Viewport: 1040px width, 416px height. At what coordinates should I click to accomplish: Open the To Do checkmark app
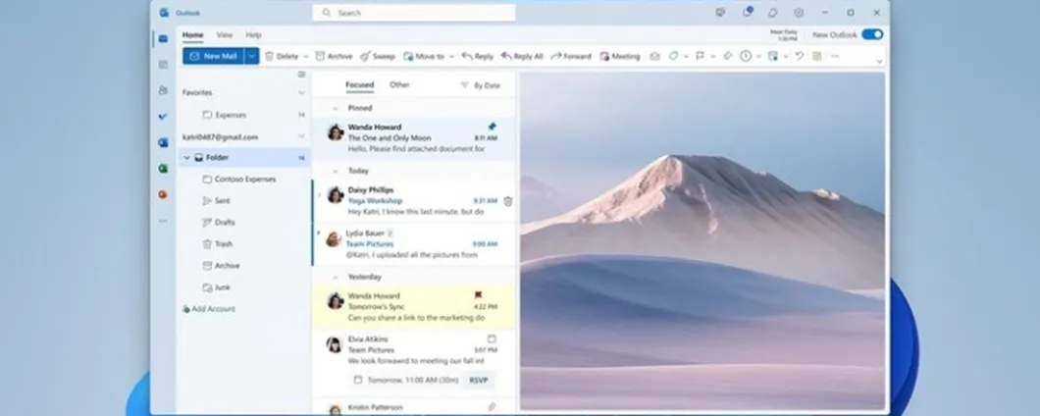(x=163, y=117)
